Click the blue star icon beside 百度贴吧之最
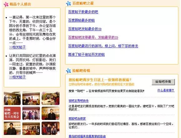 tap(68, 3)
